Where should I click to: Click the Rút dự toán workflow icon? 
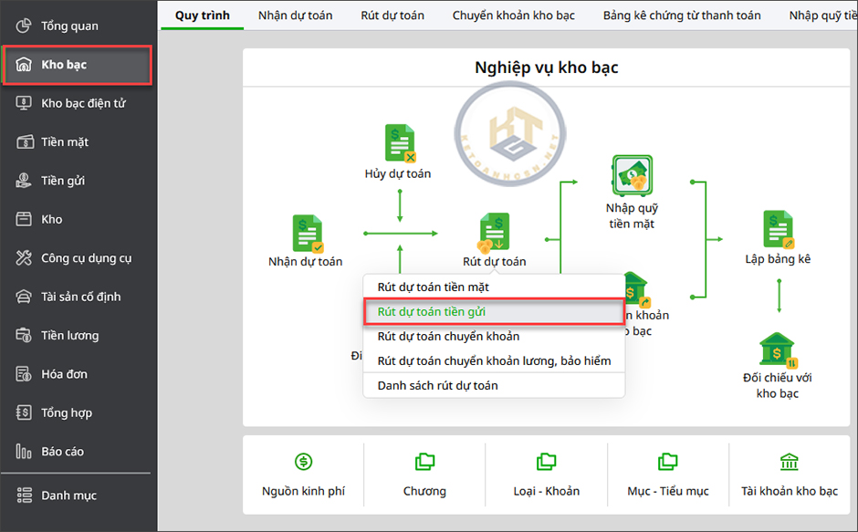494,232
